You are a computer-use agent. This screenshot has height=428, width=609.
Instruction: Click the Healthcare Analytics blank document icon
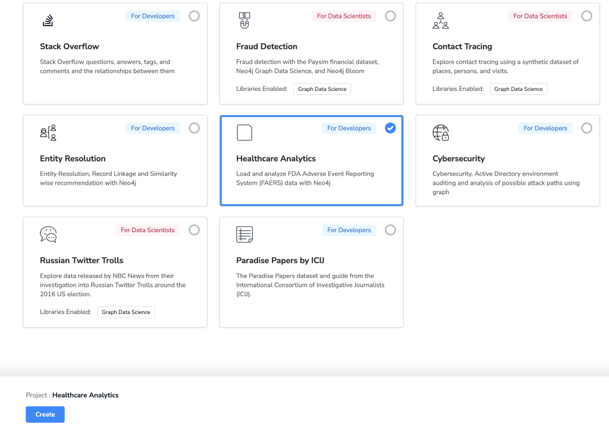[x=244, y=132]
